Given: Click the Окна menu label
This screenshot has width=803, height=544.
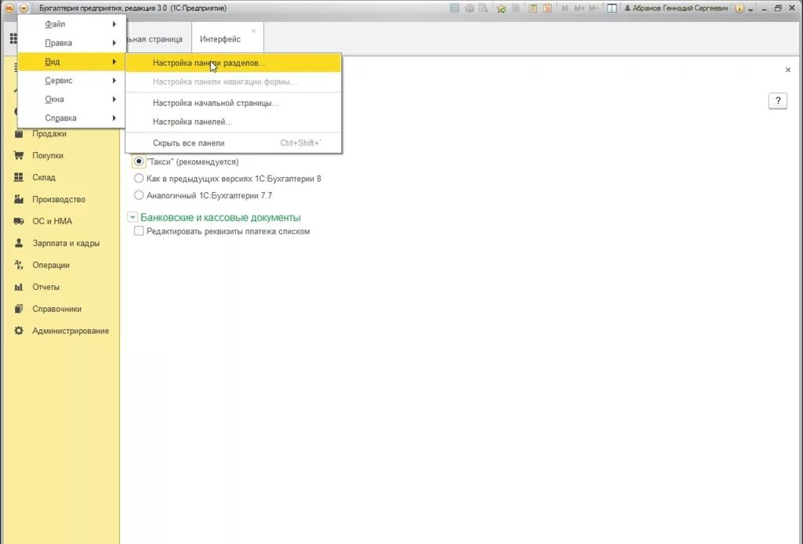Looking at the screenshot, I should point(54,100).
